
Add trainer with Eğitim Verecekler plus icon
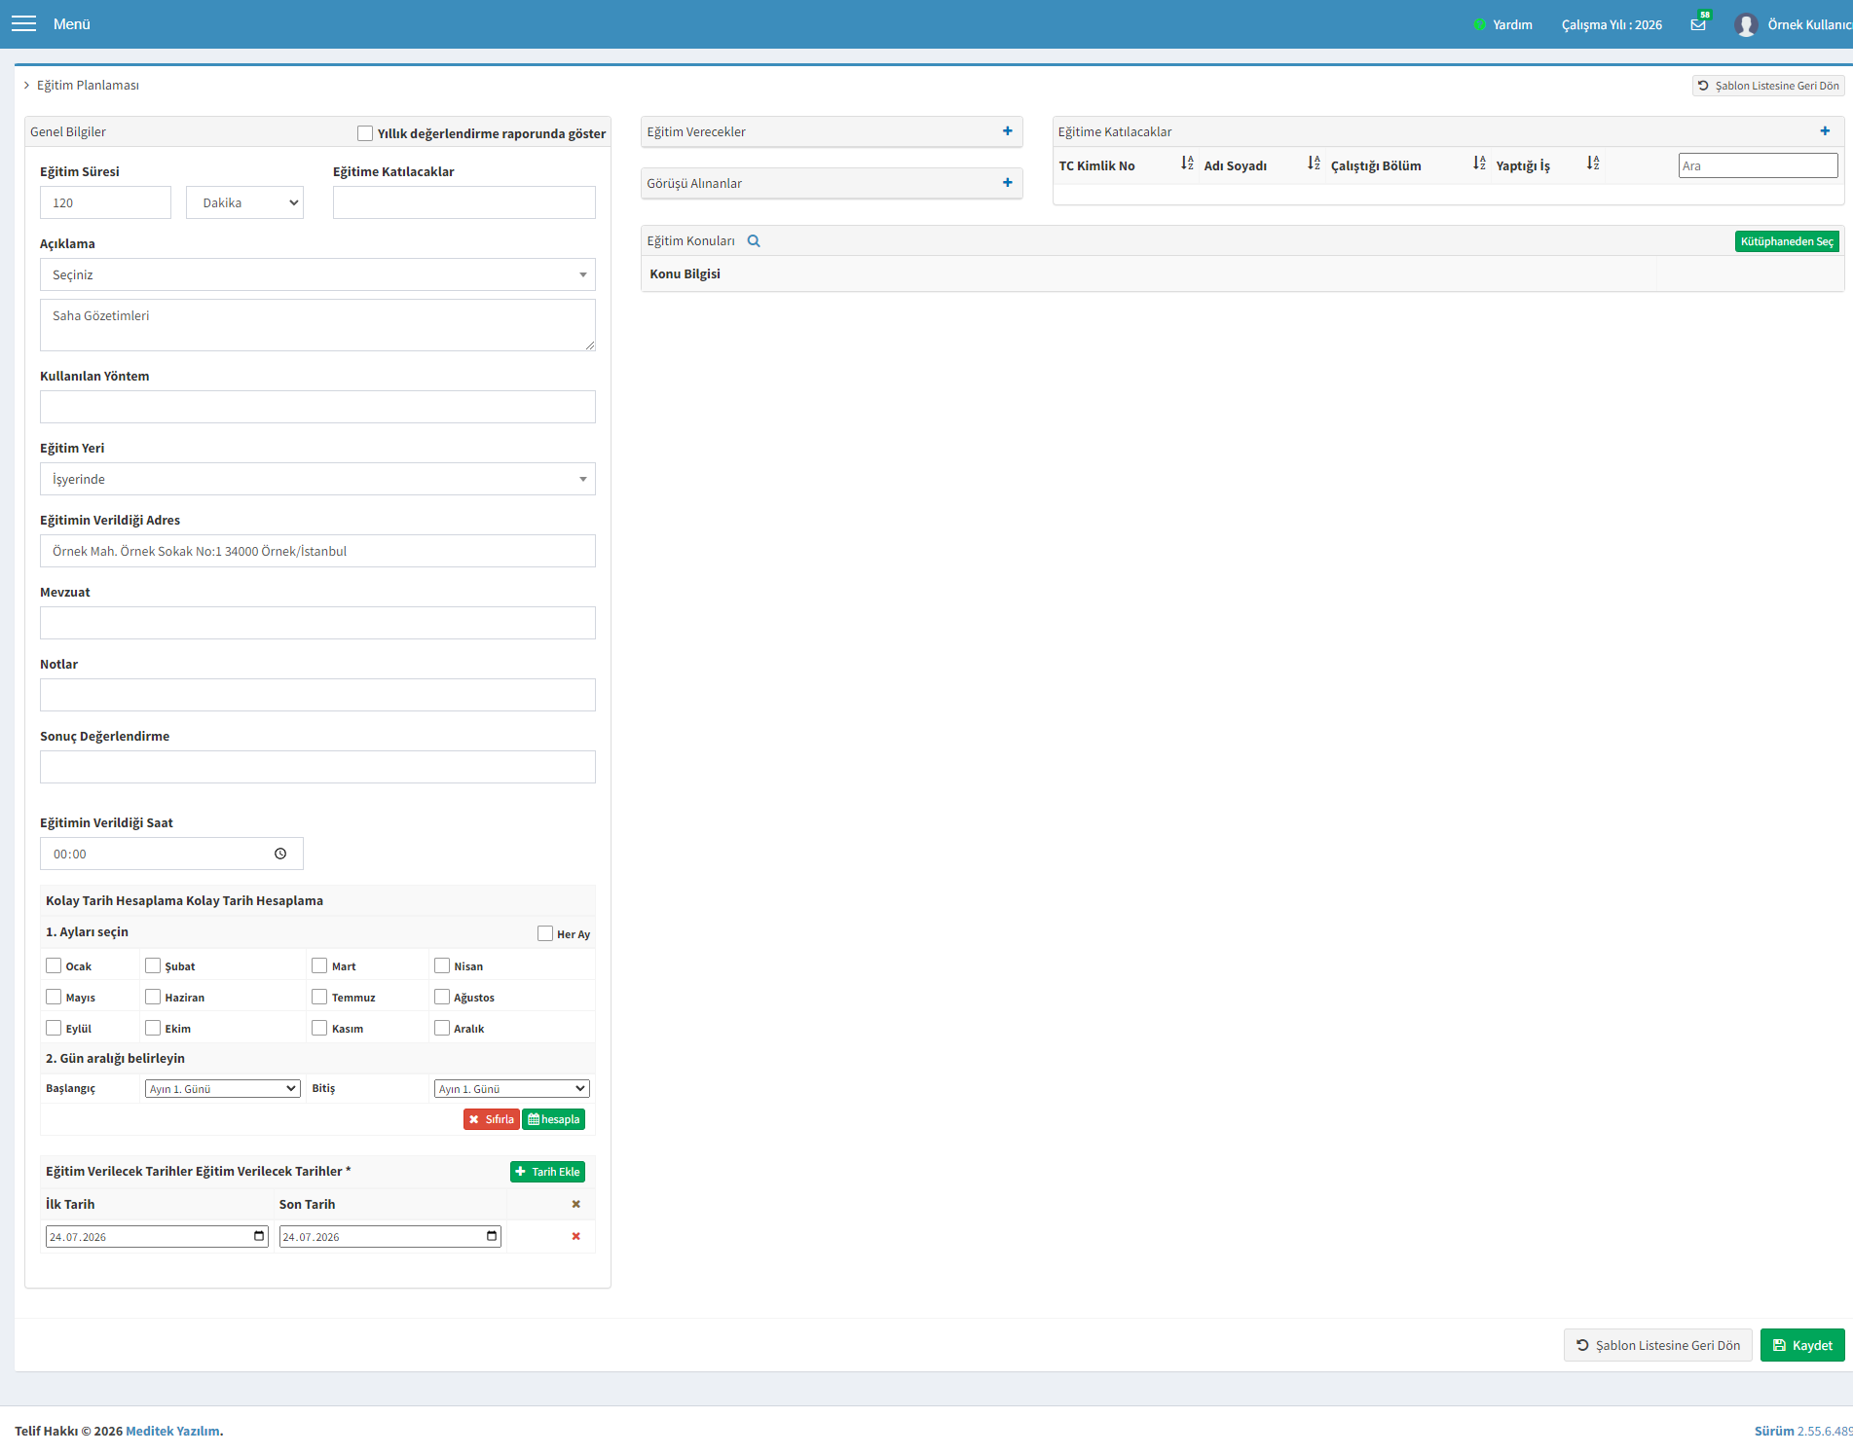tap(1008, 131)
